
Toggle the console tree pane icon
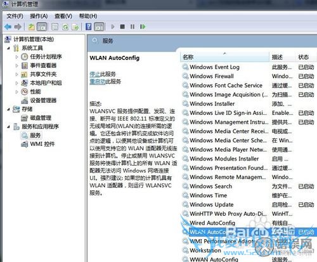tap(42, 27)
